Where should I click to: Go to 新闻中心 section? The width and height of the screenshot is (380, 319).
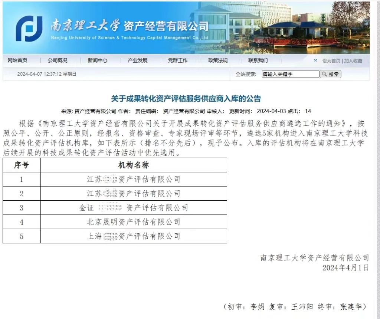[98, 60]
